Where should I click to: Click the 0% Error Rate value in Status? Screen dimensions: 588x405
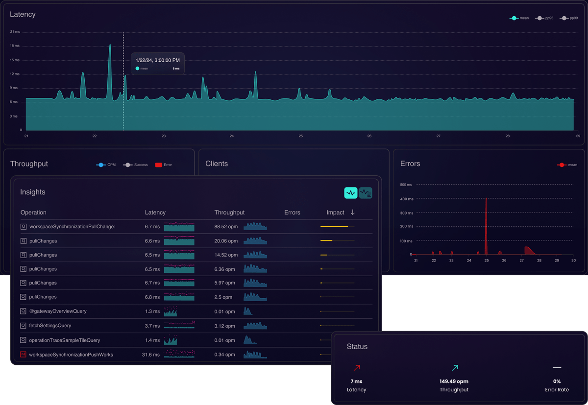pos(557,381)
